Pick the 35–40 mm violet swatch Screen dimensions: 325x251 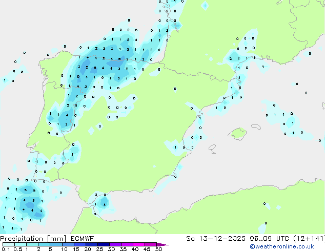point(127,244)
